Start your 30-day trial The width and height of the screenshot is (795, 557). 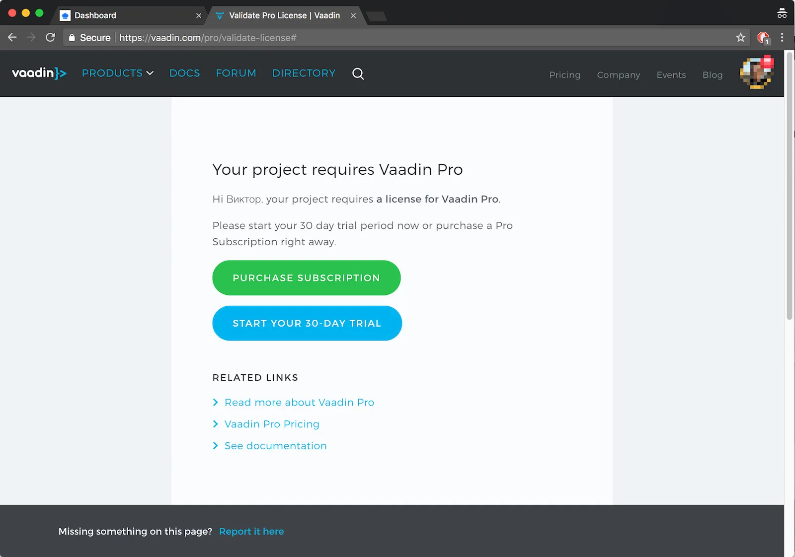coord(307,323)
